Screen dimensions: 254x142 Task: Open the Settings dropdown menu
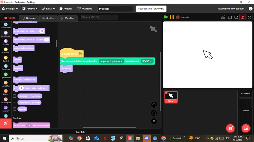[10, 9]
